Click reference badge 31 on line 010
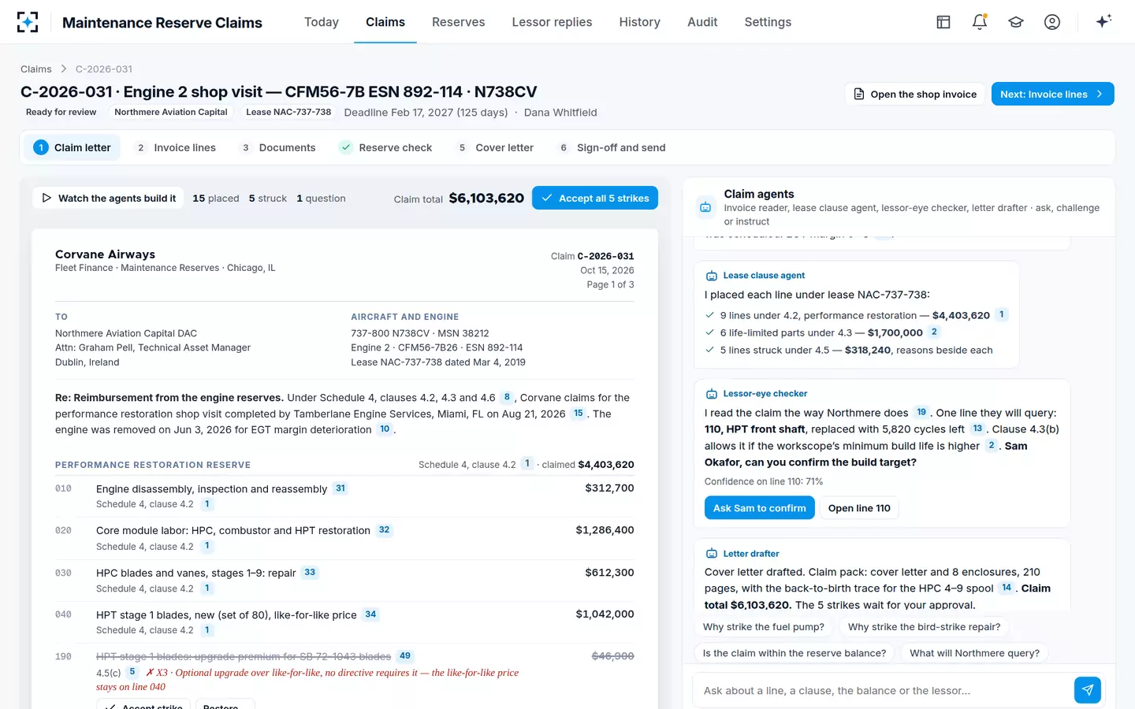 click(x=340, y=488)
